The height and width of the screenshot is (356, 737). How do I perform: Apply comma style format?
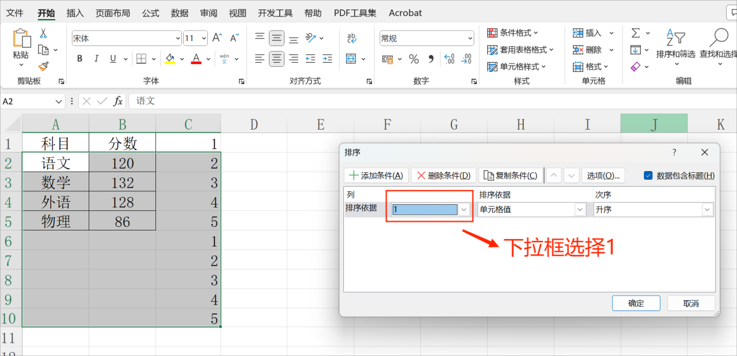[431, 58]
